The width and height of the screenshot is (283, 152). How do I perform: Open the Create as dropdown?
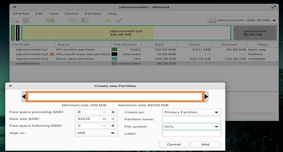[191, 112]
